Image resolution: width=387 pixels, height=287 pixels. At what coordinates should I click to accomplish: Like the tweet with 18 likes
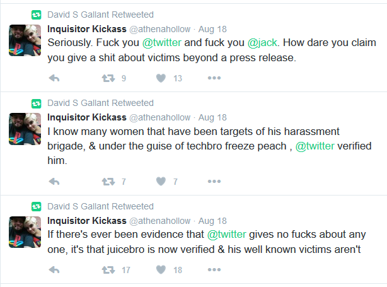coord(161,270)
